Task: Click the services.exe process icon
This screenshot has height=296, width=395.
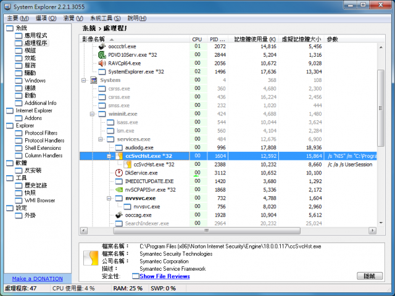Action: coord(110,139)
